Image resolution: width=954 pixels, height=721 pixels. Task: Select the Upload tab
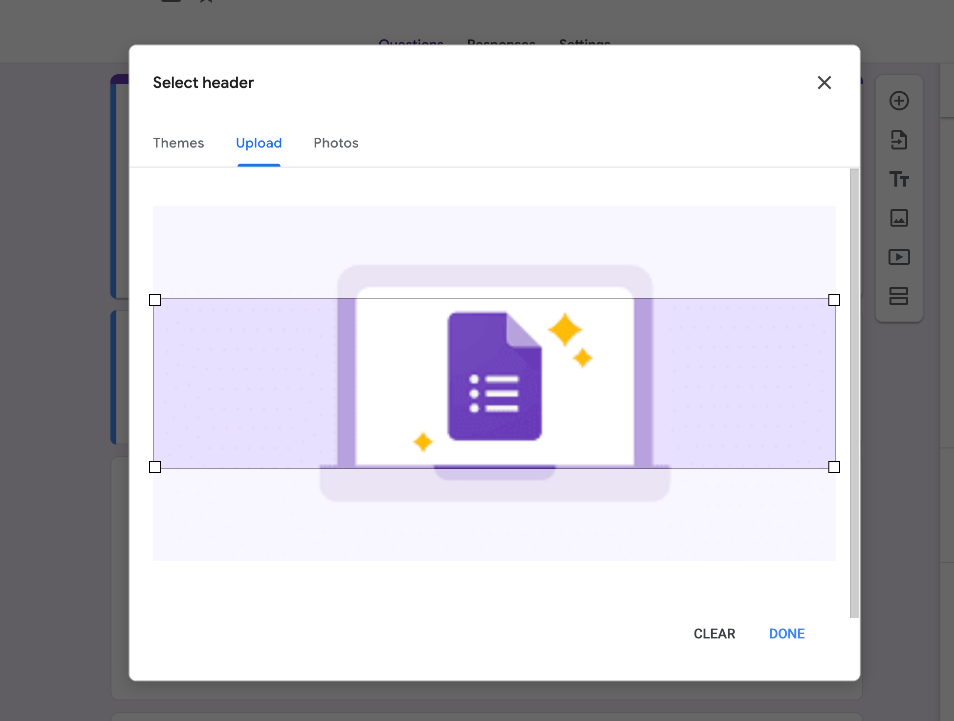pyautogui.click(x=259, y=143)
